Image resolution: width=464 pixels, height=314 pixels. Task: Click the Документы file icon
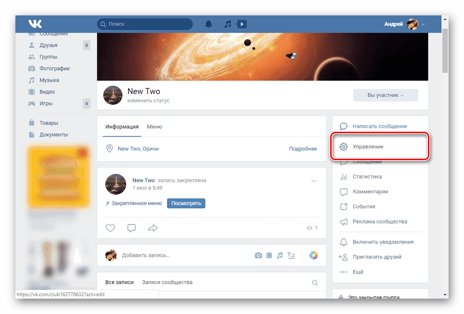tap(31, 135)
